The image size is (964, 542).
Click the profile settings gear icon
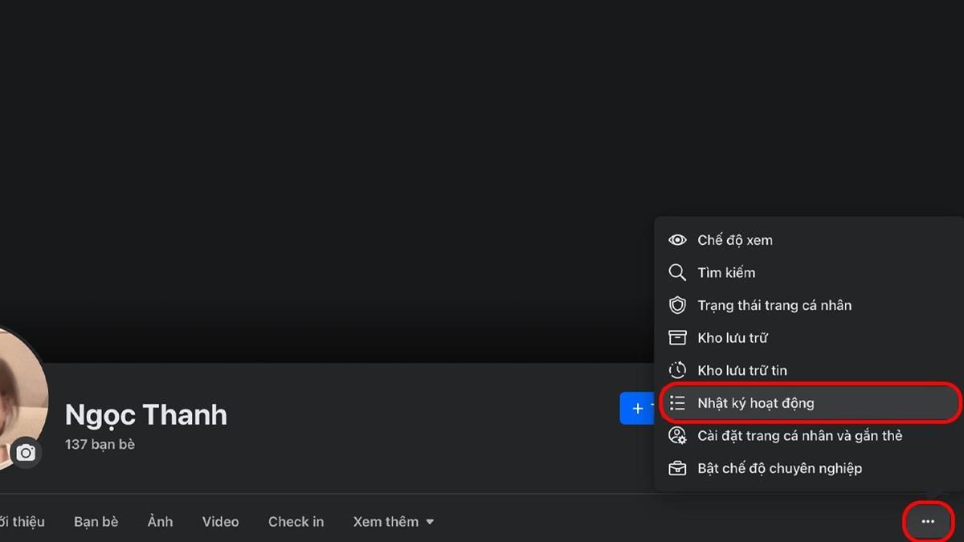point(677,436)
